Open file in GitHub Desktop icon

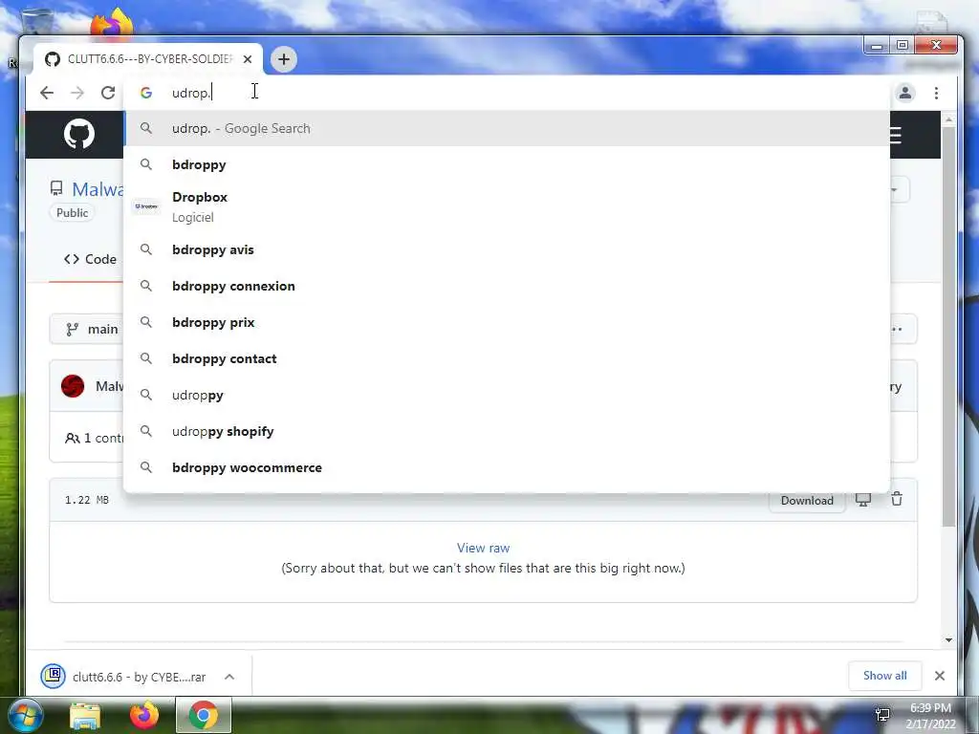pyautogui.click(x=863, y=500)
